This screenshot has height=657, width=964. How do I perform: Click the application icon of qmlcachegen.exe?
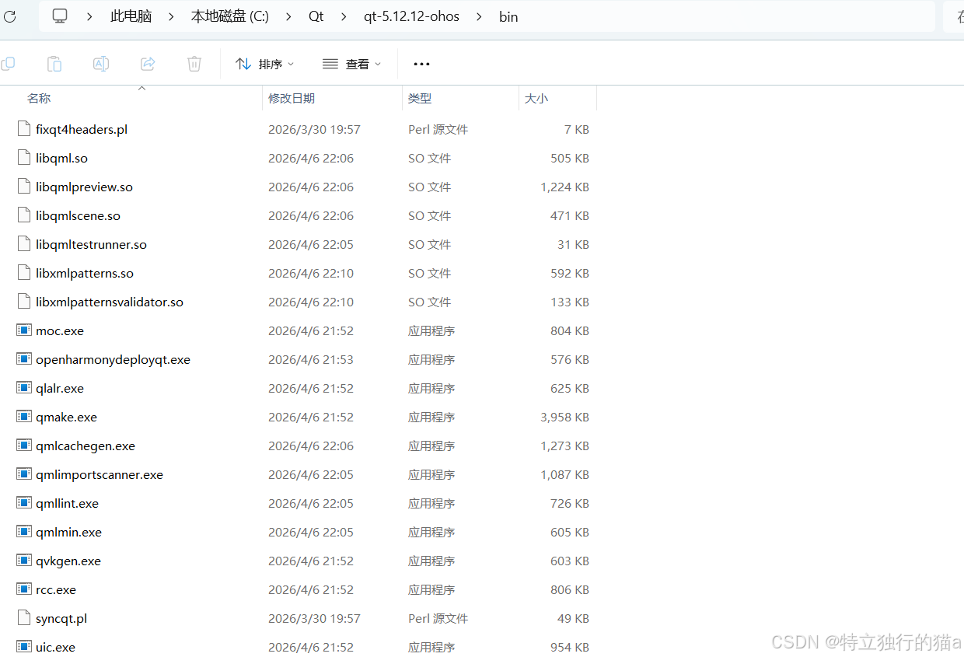pyautogui.click(x=23, y=446)
